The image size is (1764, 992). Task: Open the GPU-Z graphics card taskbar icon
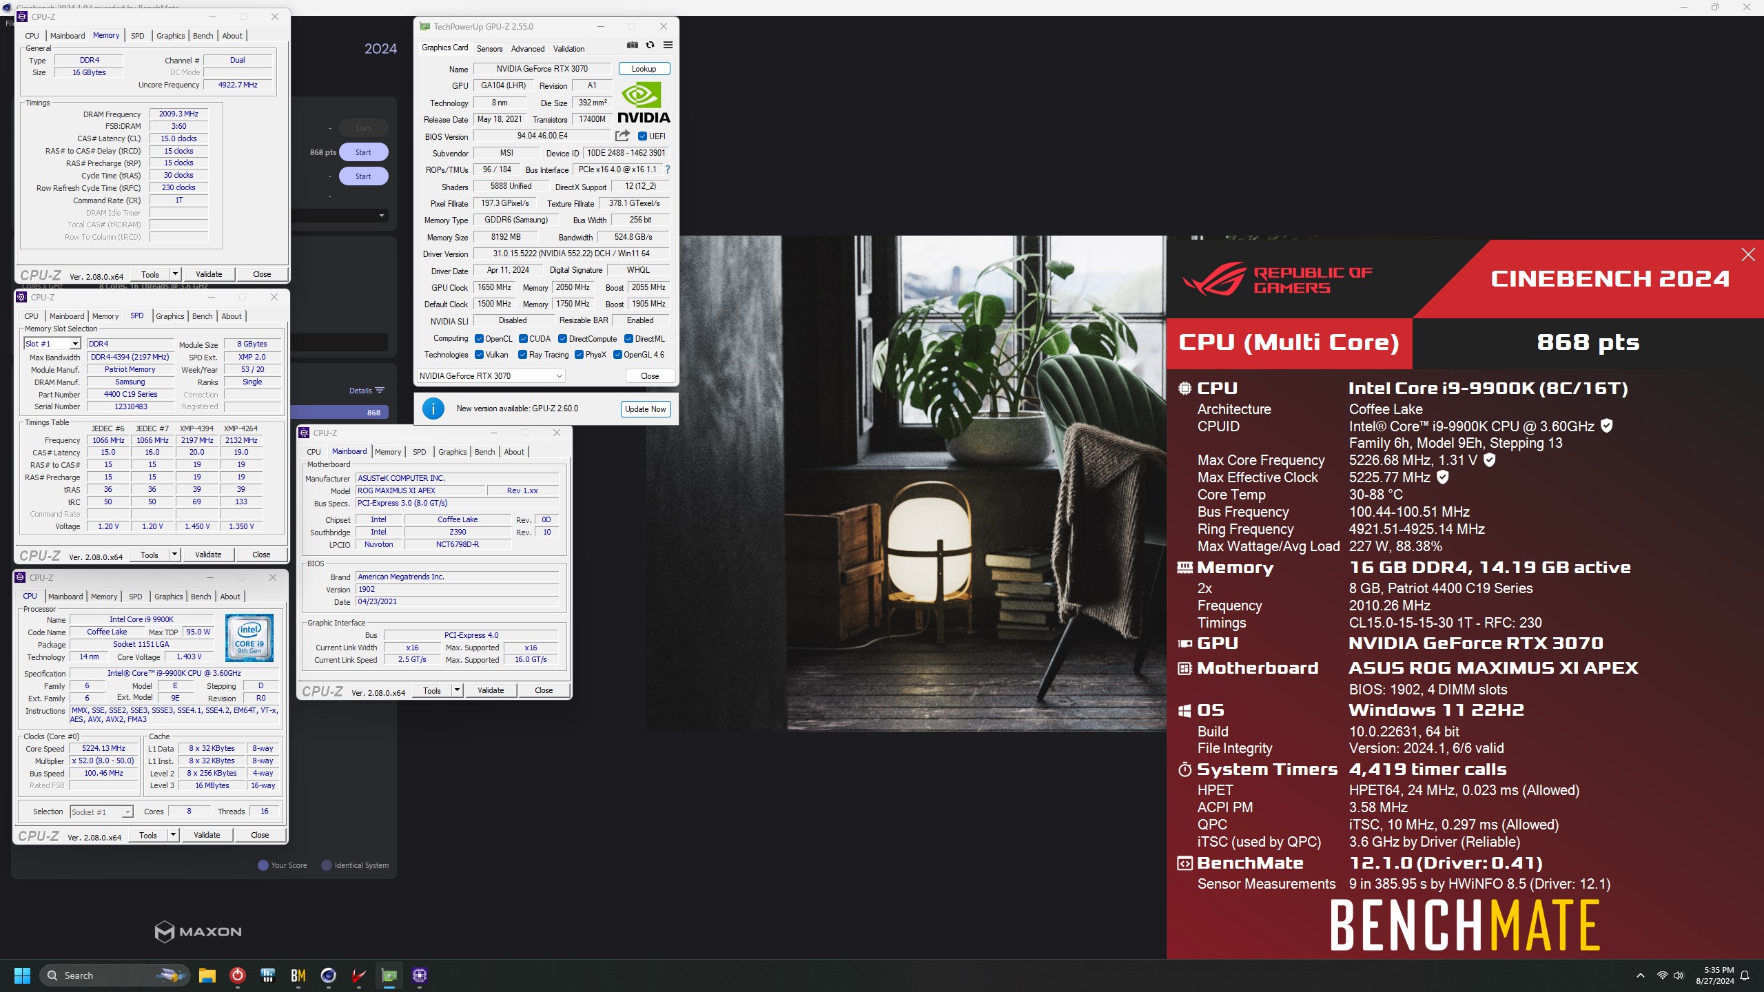point(389,975)
